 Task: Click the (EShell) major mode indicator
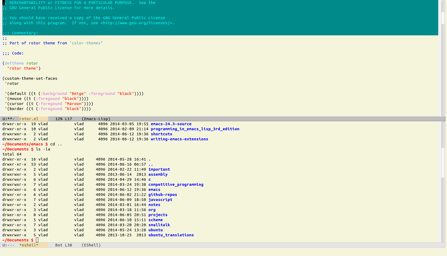[91, 245]
